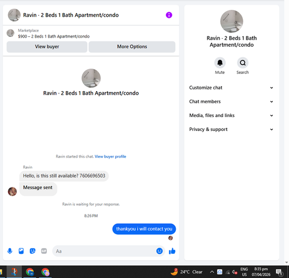Click the 8:26 PM timestamp
The image size is (289, 278).
[91, 216]
